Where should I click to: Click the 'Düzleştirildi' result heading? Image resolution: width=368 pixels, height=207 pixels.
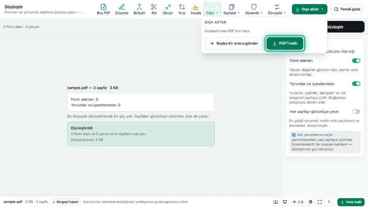82,128
